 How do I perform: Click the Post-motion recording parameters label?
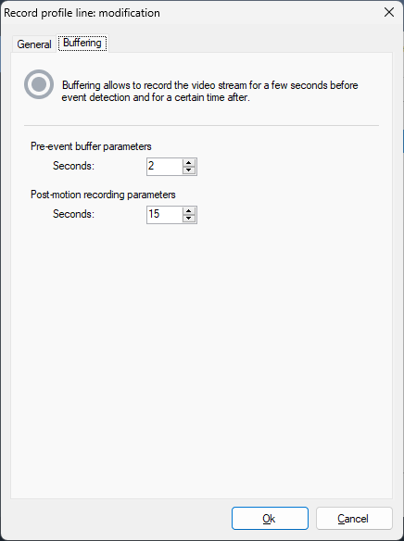click(x=103, y=195)
